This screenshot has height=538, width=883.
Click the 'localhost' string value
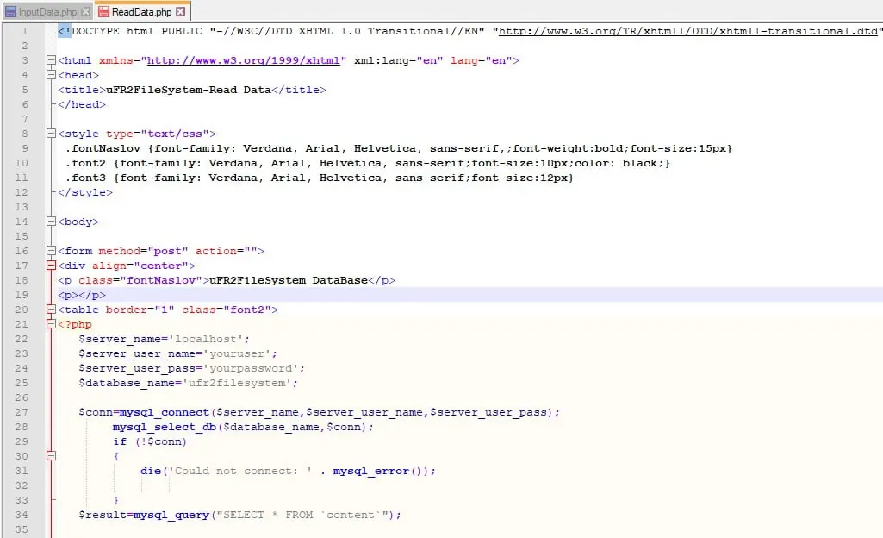(x=206, y=339)
